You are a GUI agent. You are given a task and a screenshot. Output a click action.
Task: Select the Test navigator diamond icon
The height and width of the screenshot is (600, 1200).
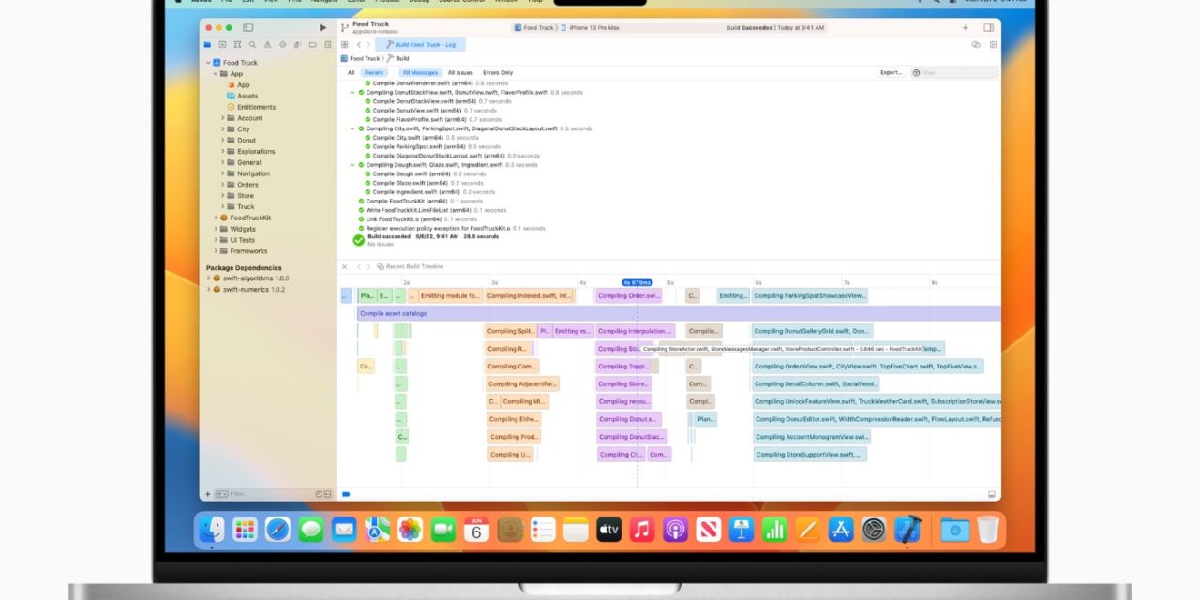point(283,45)
